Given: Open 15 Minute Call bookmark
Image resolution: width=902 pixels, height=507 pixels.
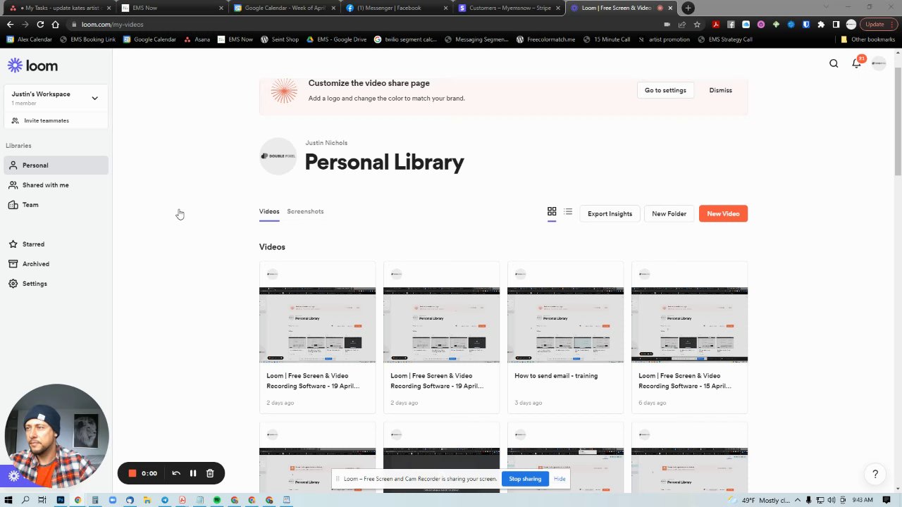Looking at the screenshot, I should (606, 39).
